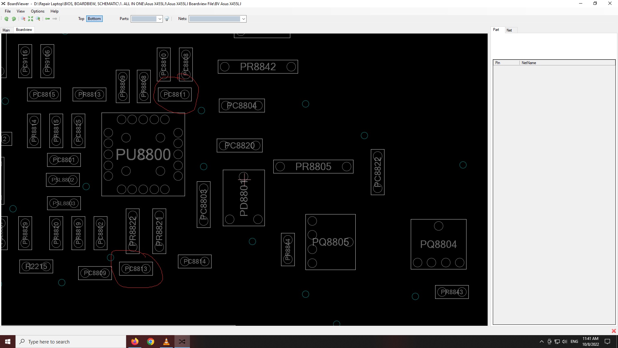Click the green back arrow icon
This screenshot has height=348, width=618.
47,19
